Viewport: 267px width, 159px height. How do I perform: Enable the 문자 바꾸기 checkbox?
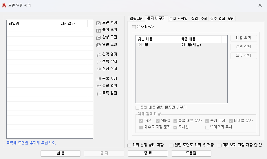134,27
